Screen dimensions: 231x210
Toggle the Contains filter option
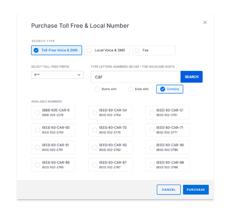coord(170,89)
